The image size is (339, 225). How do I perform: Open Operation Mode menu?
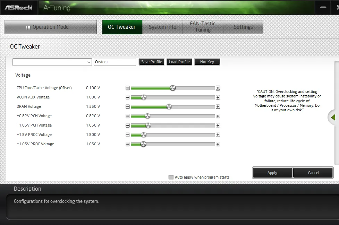[x=51, y=27]
